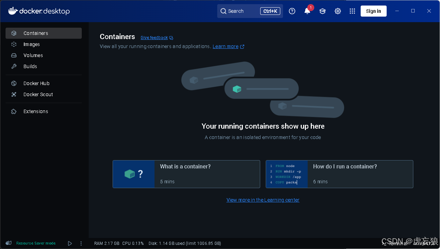Click the Extensions puzzle icon
The height and width of the screenshot is (249, 440).
14,111
